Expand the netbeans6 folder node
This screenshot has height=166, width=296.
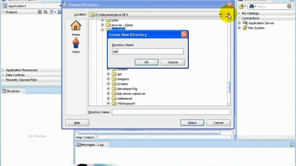click(108, 98)
